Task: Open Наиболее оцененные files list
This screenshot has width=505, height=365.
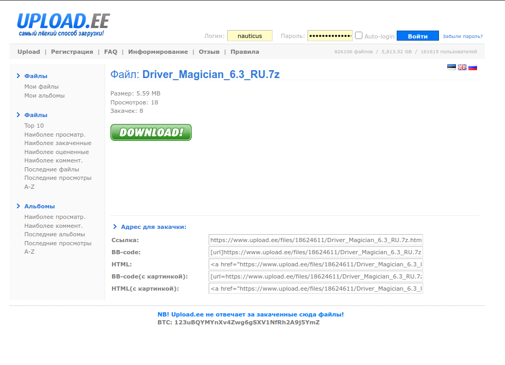Action: click(57, 152)
